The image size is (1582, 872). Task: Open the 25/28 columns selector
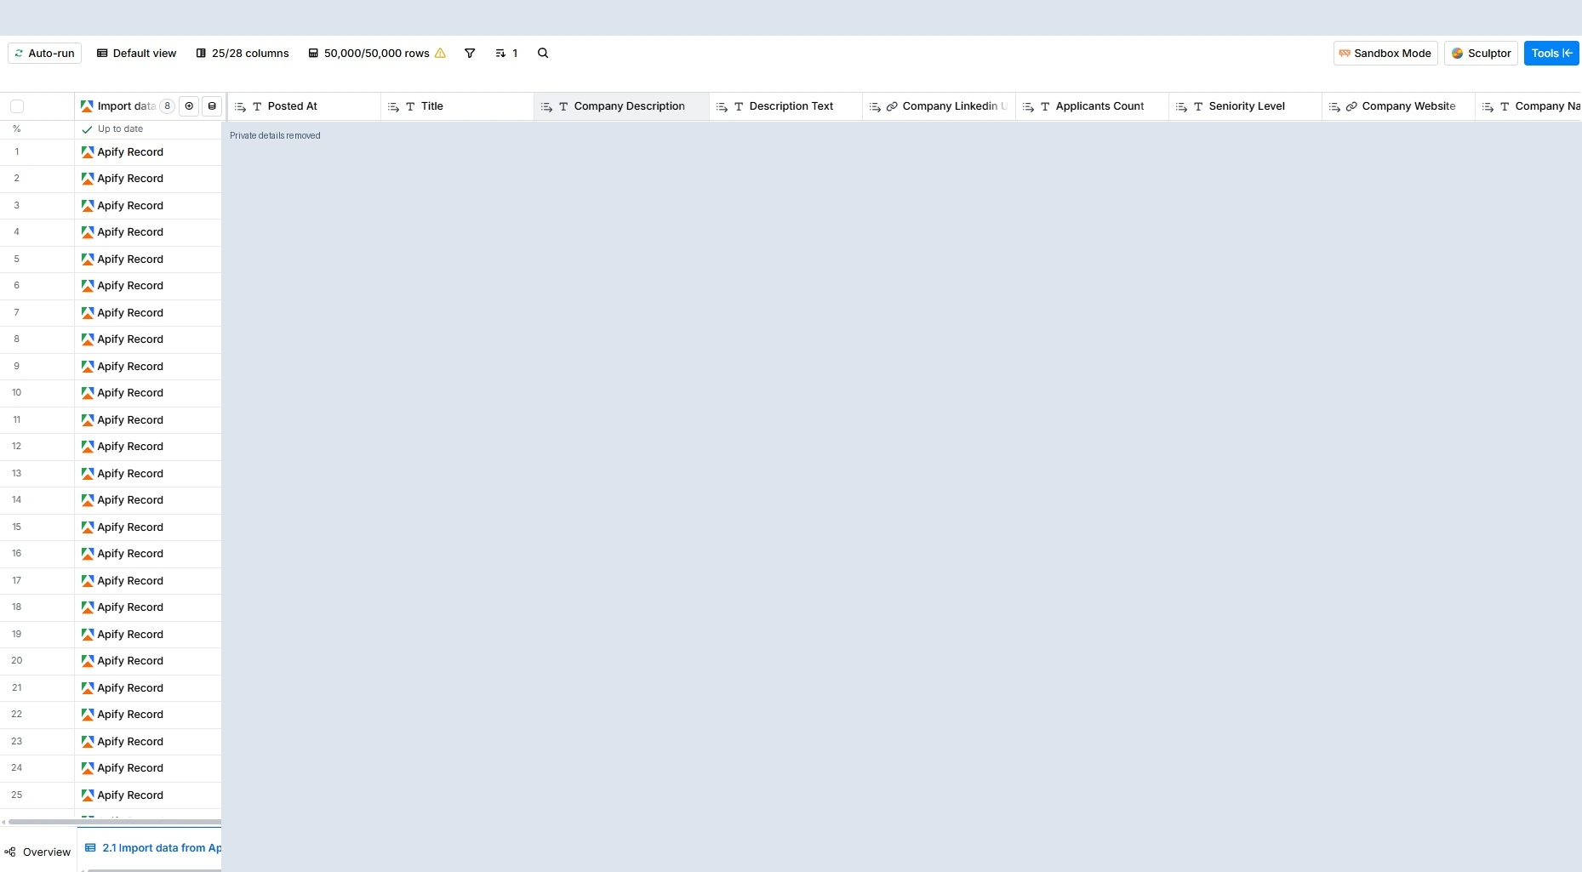point(243,54)
